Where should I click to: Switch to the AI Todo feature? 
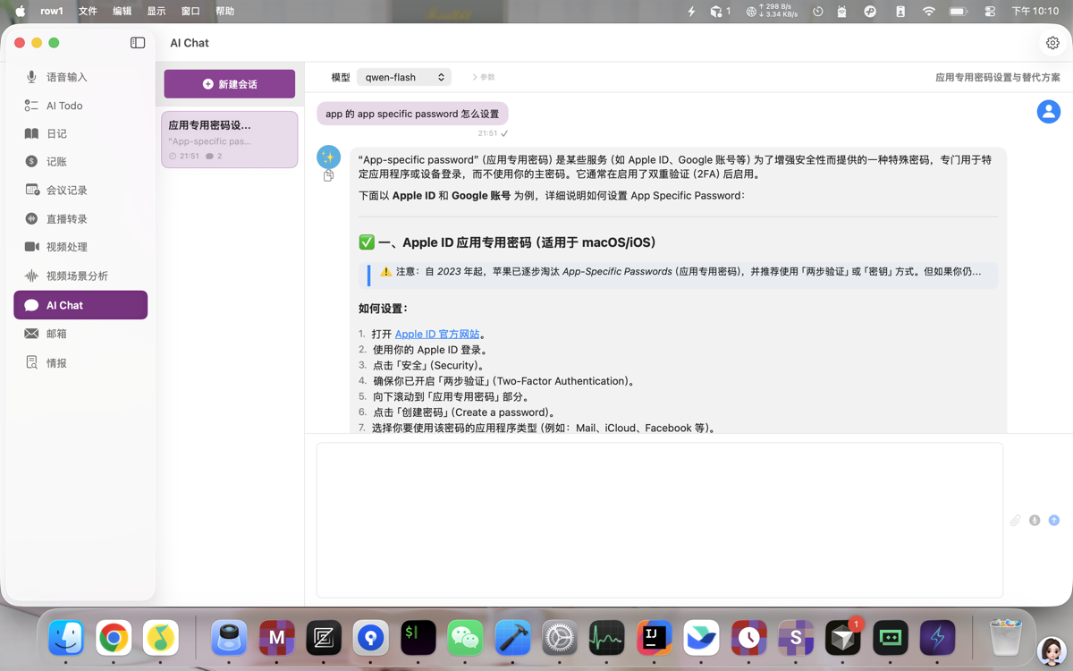[63, 105]
